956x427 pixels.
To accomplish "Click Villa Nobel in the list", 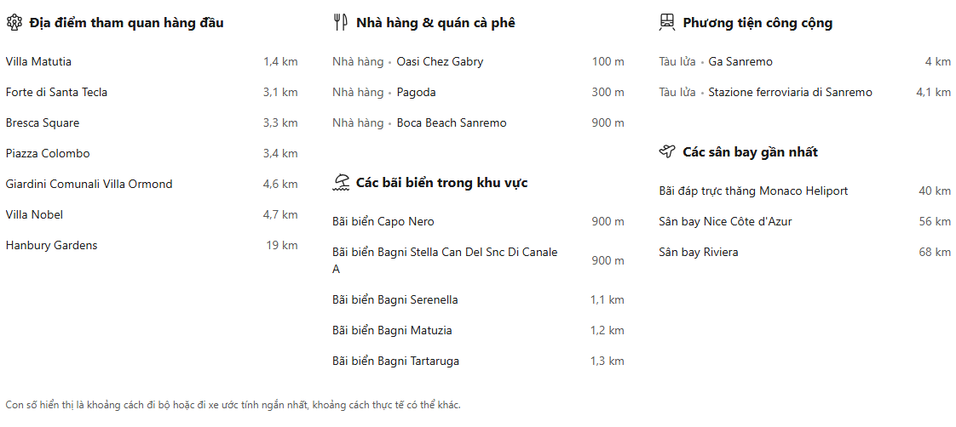I will [34, 215].
